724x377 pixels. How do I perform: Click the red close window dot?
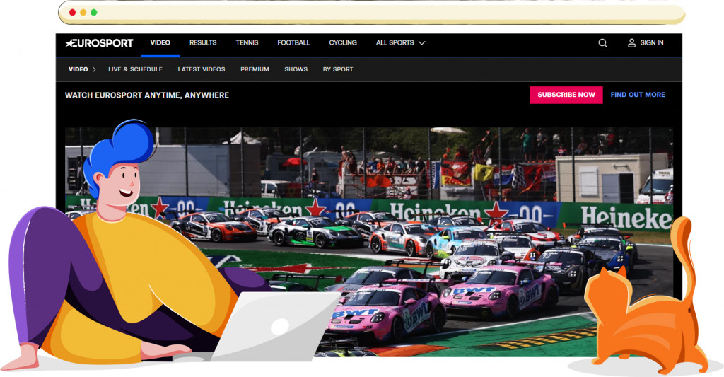(x=73, y=13)
